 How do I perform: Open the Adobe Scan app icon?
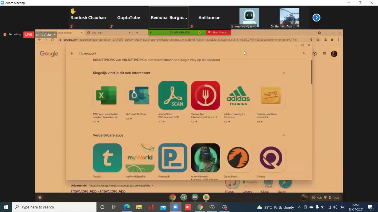173,95
